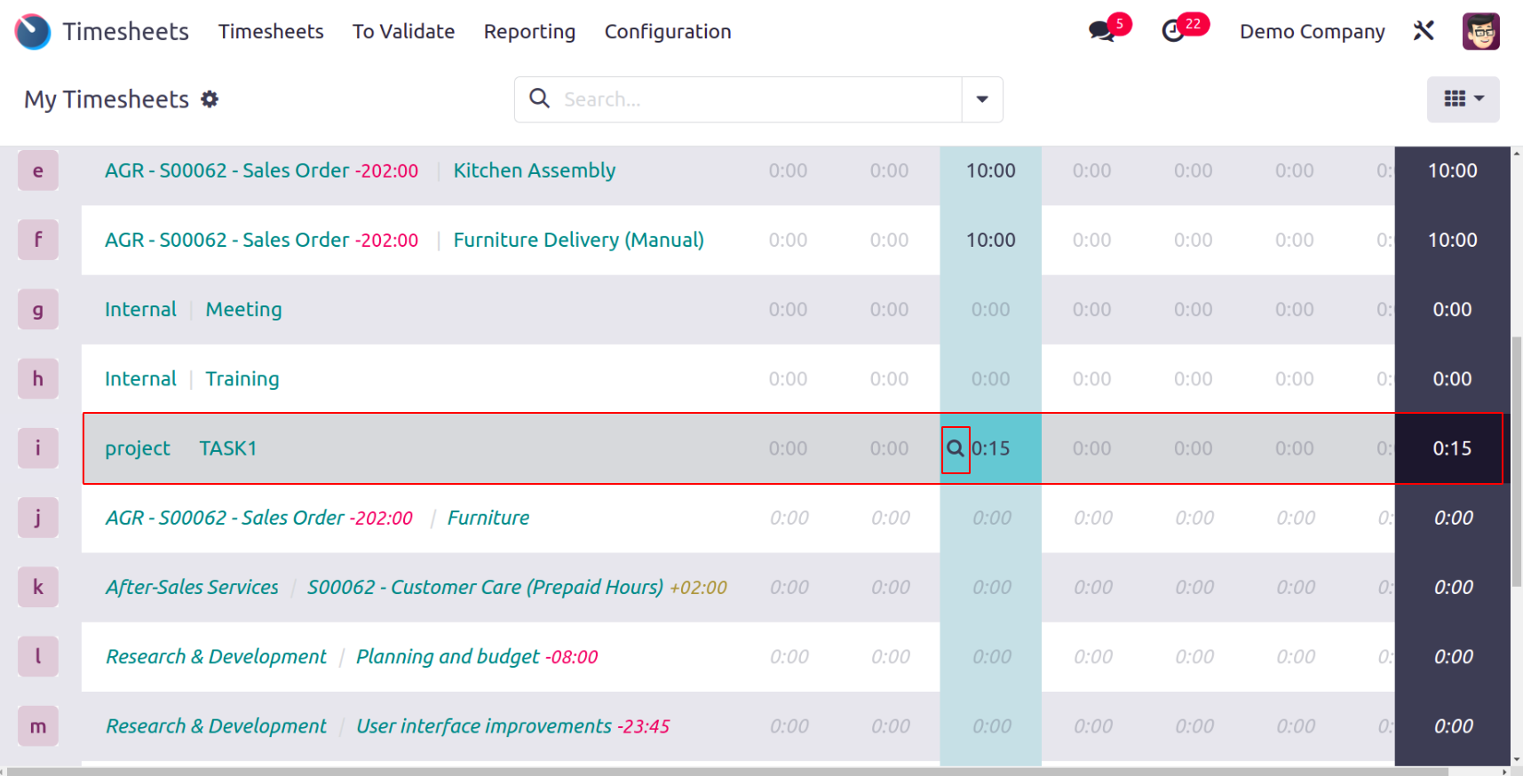This screenshot has width=1523, height=776.
Task: Click 10:00 highlighted cell in Kitchen Assembly row
Action: tap(991, 170)
